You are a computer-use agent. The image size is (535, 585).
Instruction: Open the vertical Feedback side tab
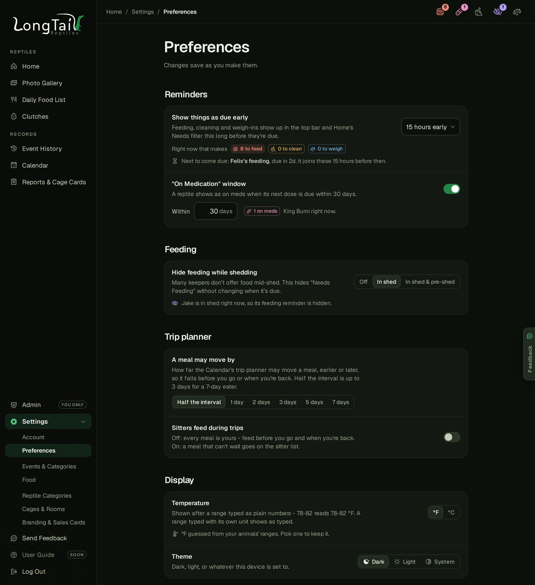point(529,354)
